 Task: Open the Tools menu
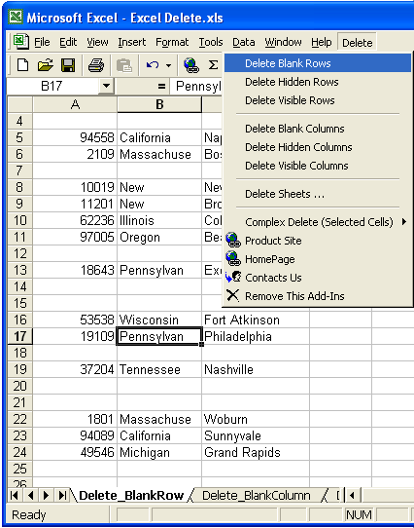pos(211,42)
